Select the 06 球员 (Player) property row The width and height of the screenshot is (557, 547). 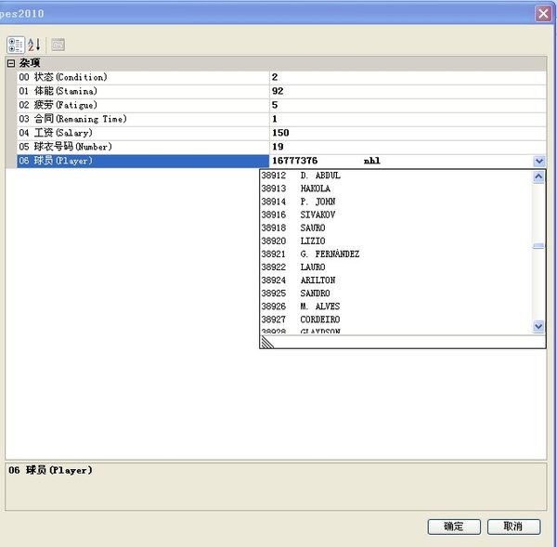143,161
